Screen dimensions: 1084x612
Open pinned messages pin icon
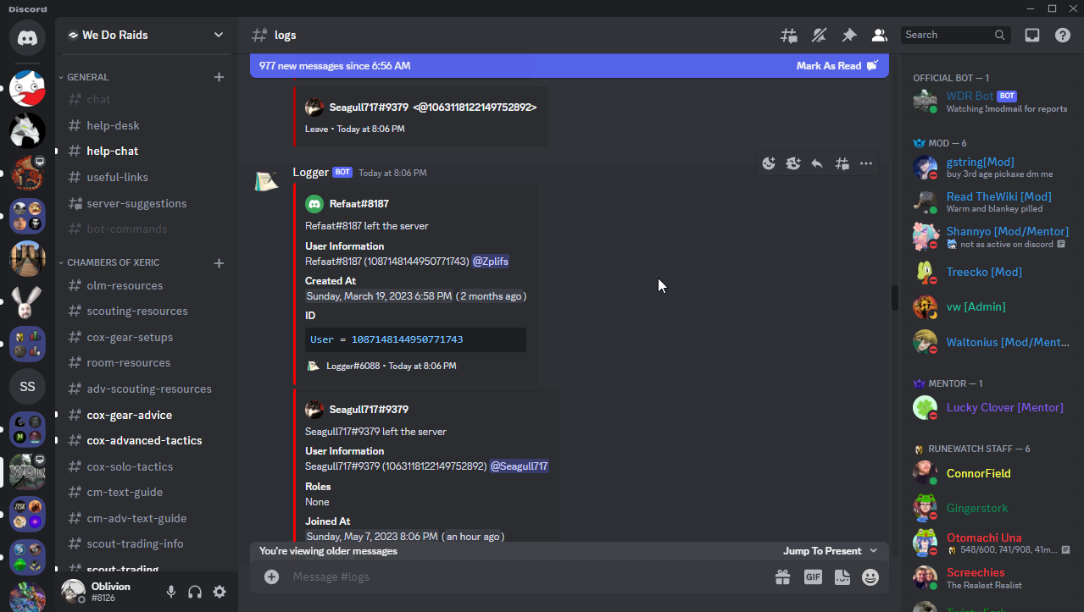(848, 35)
